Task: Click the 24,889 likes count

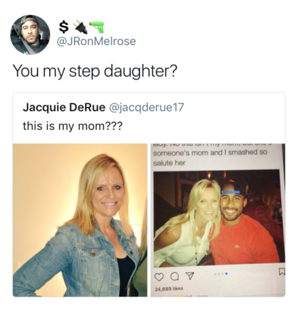Action: tap(169, 289)
